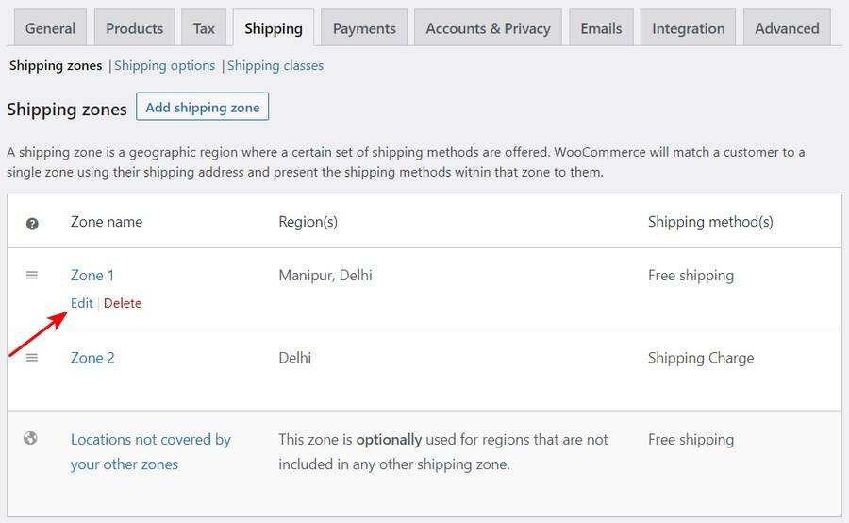This screenshot has width=849, height=523.
Task: Click the help question mark icon
Action: tap(32, 223)
